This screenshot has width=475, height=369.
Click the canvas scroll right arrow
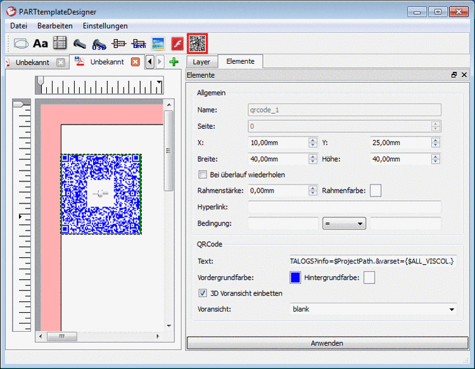(x=158, y=336)
